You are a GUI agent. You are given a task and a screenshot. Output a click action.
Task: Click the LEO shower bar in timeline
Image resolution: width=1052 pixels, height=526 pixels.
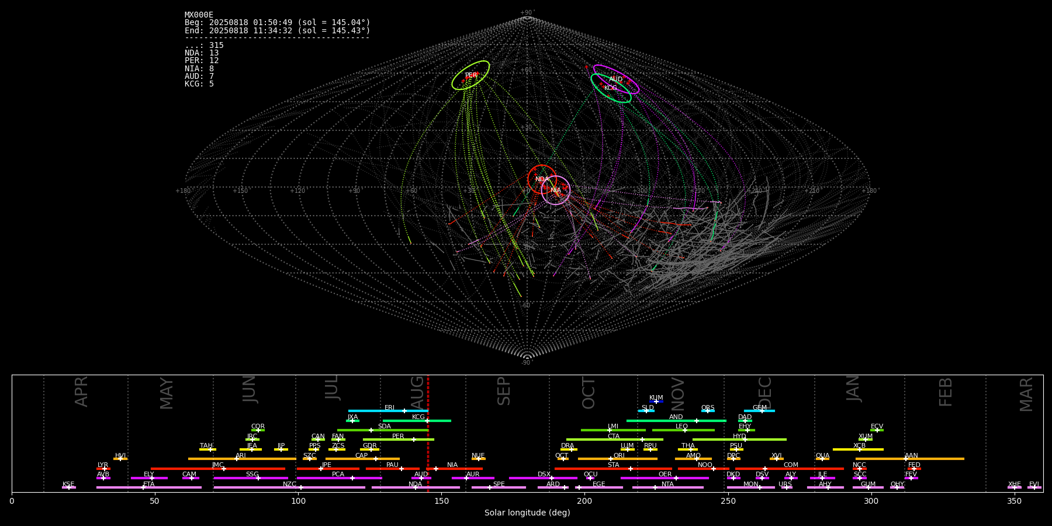coord(683,430)
